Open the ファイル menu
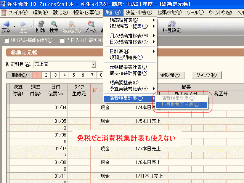 [x=18, y=13]
